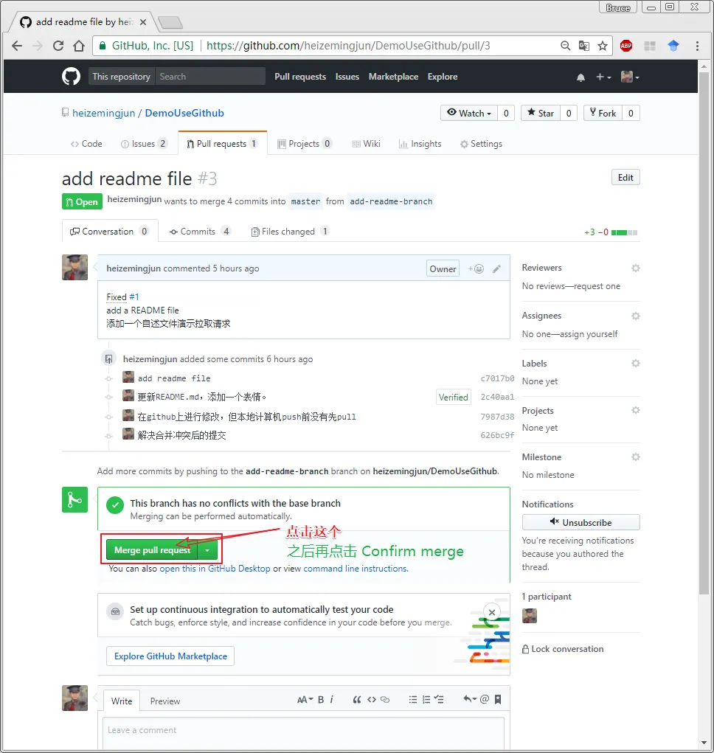This screenshot has width=714, height=753.
Task: Go to browser home icon
Action: tap(79, 46)
